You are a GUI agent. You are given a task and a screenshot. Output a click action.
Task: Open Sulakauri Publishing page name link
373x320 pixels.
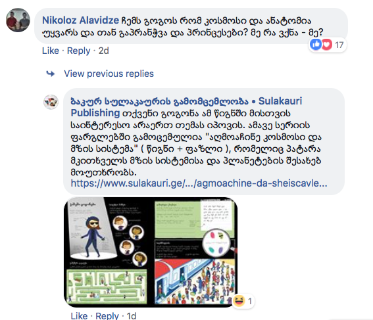(x=186, y=107)
